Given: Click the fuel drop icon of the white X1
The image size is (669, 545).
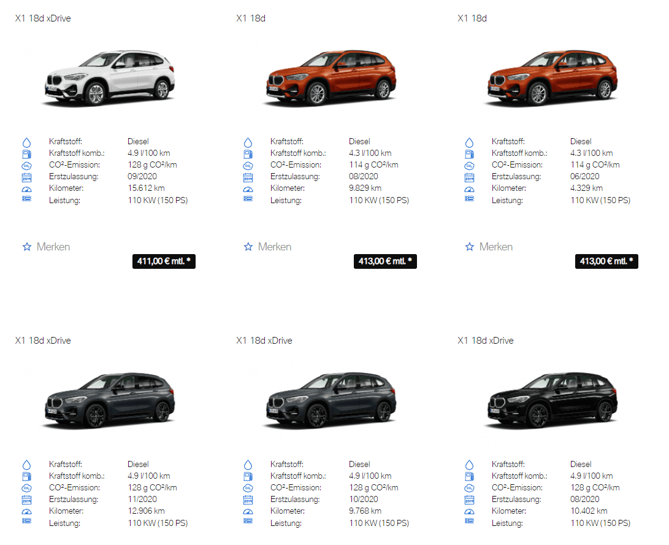Looking at the screenshot, I should click(26, 142).
